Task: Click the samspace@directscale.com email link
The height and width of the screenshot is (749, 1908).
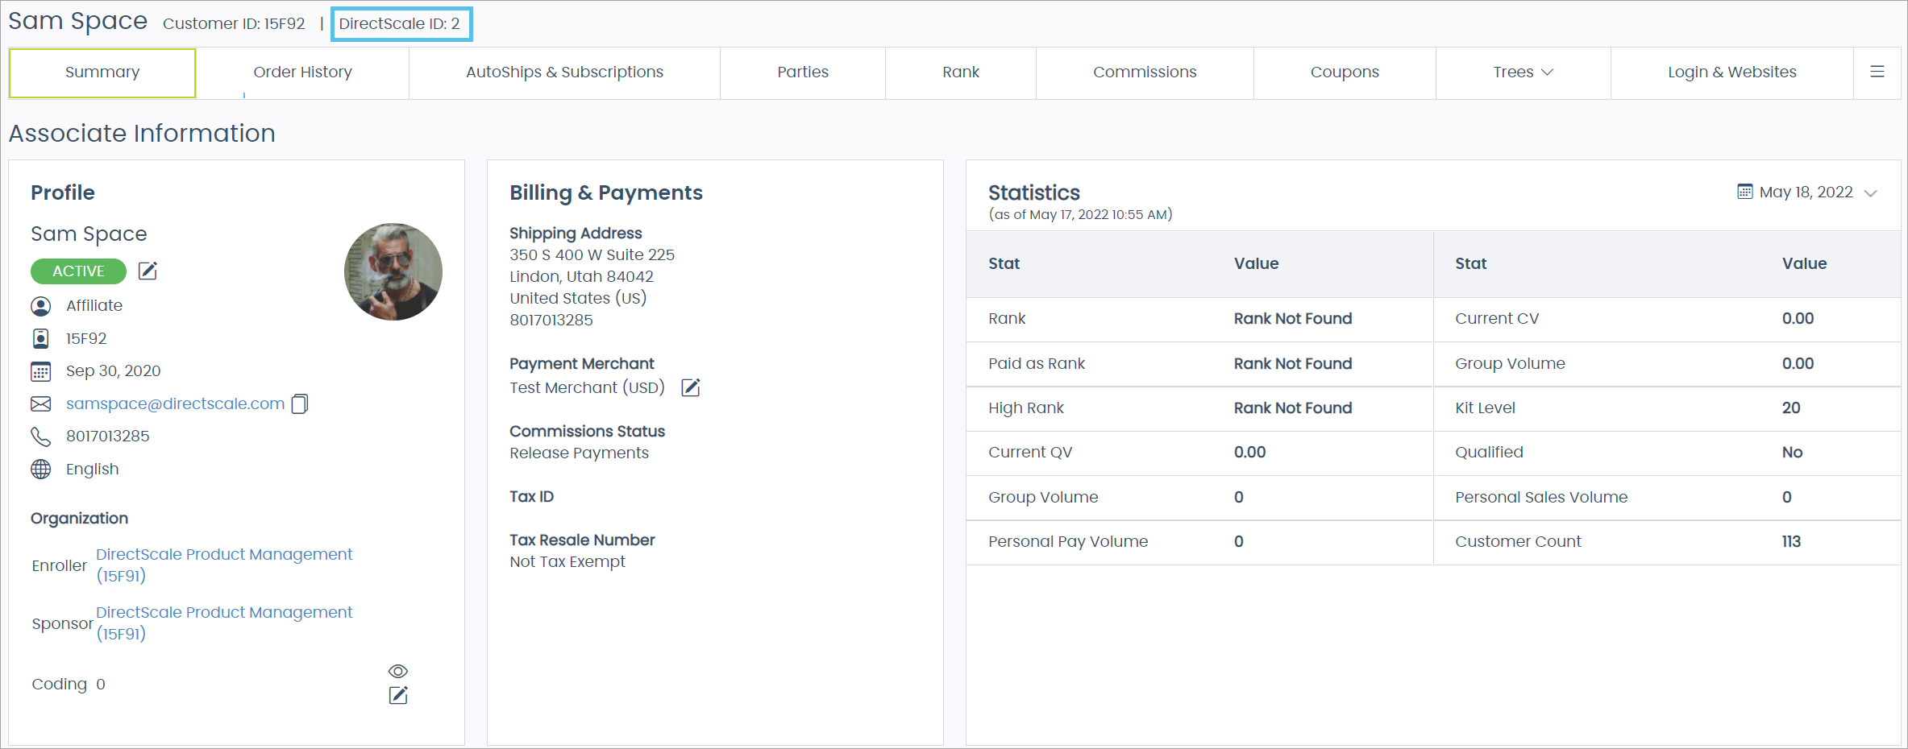Action: coord(175,403)
